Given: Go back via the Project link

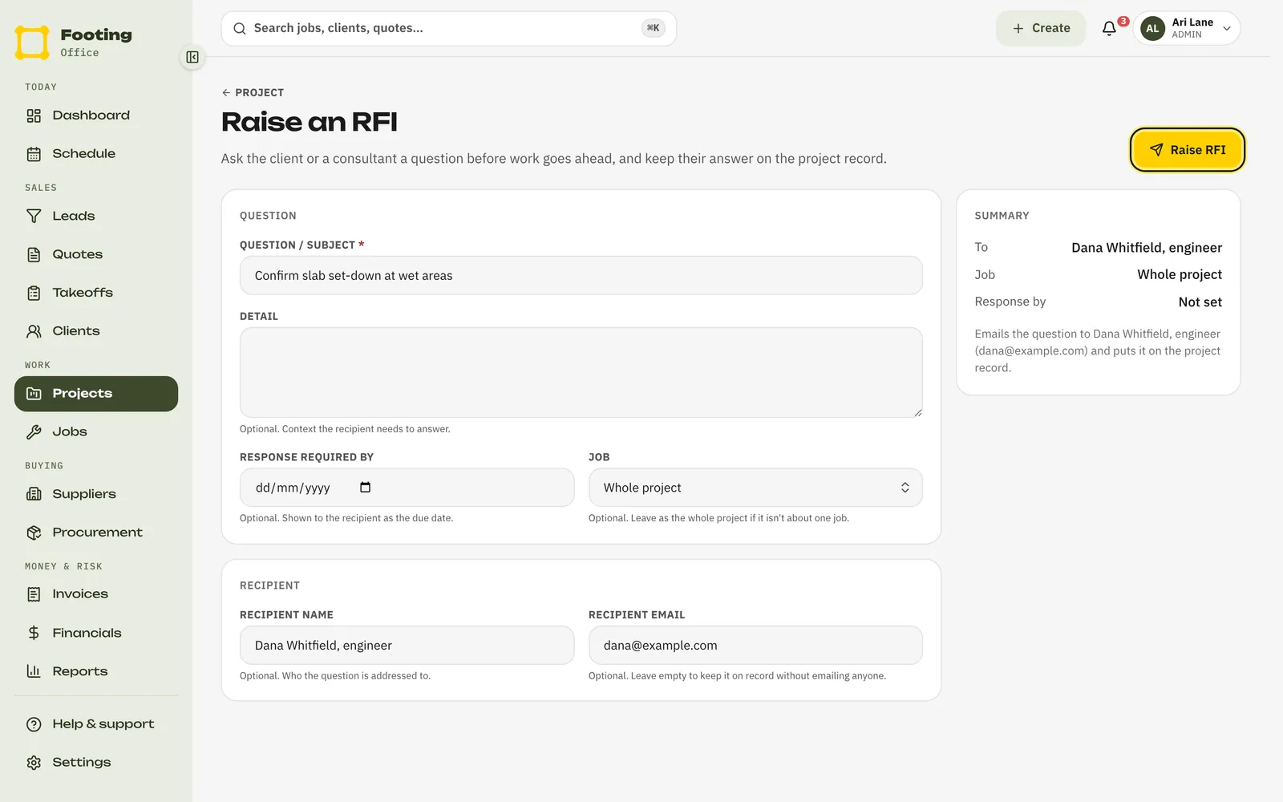Looking at the screenshot, I should point(253,92).
